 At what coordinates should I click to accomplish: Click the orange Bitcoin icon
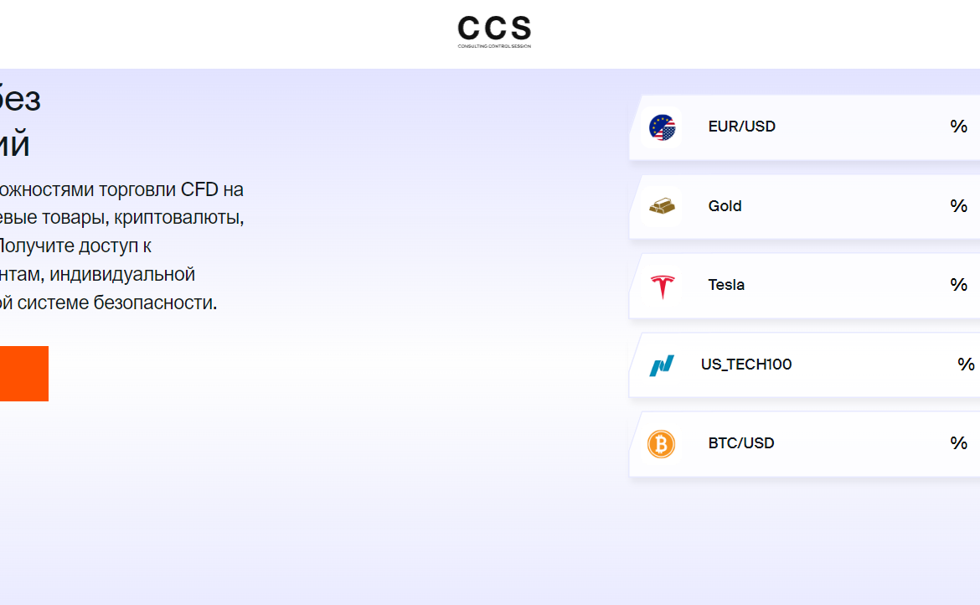point(661,444)
